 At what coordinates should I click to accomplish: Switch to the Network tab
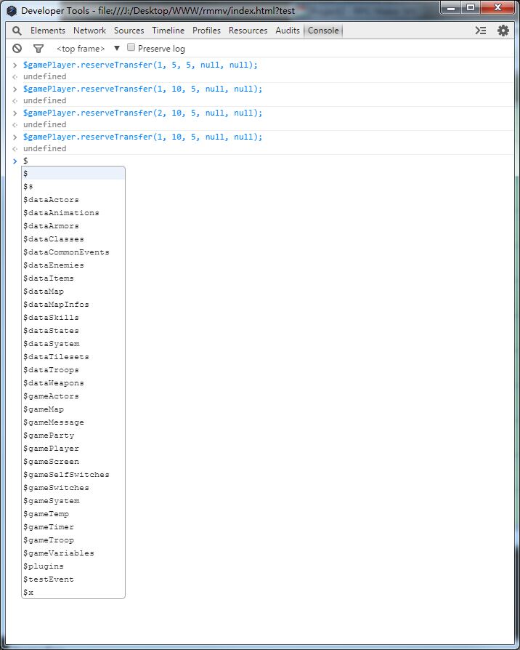89,31
